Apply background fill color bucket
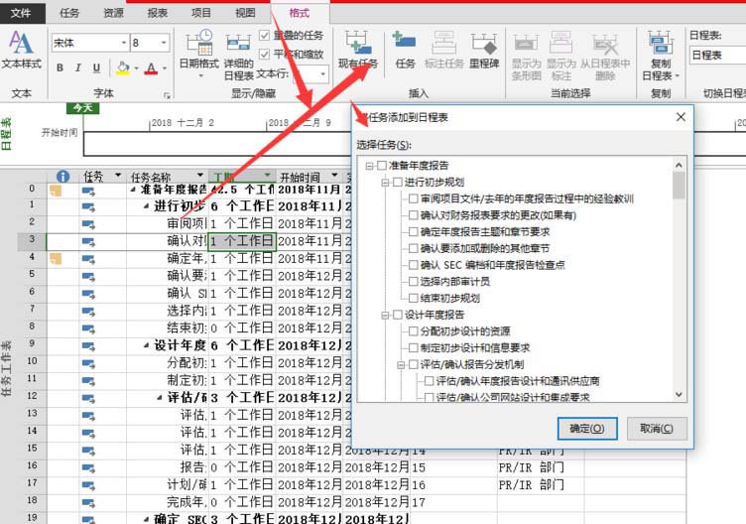The image size is (746, 524). pyautogui.click(x=123, y=68)
